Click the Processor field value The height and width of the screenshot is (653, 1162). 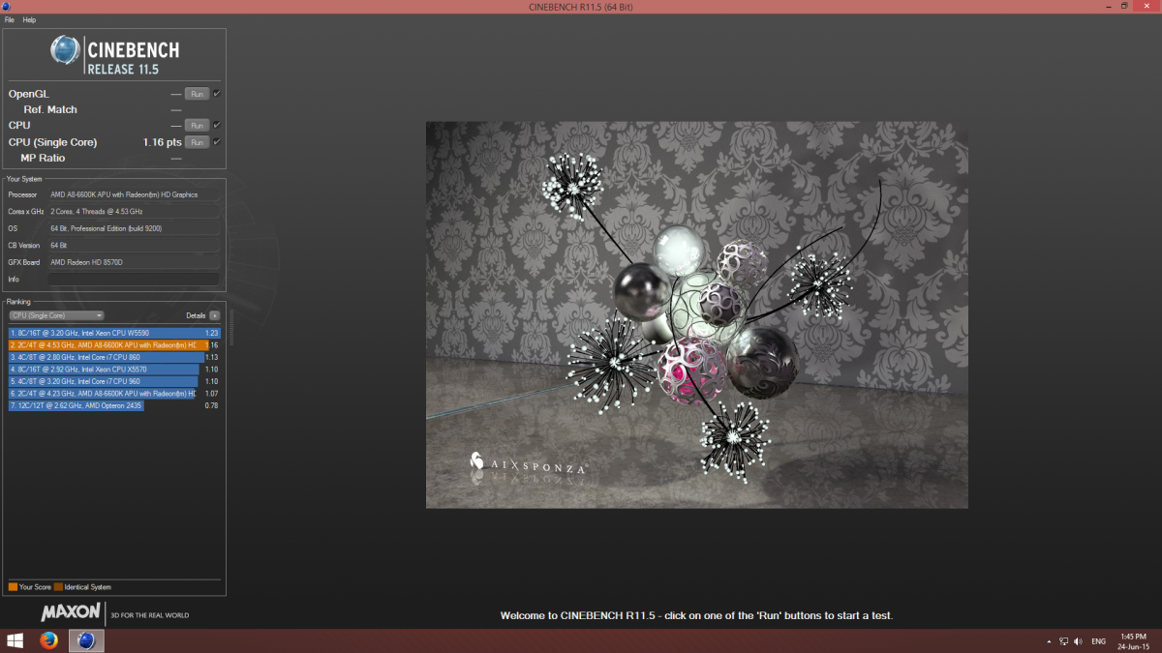point(134,194)
